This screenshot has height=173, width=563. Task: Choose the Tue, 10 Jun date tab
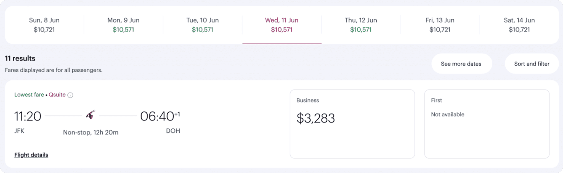[x=202, y=25]
